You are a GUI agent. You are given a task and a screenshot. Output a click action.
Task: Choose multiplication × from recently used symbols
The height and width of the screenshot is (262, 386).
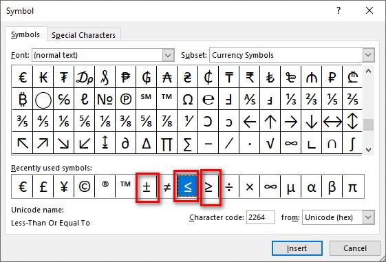point(250,186)
